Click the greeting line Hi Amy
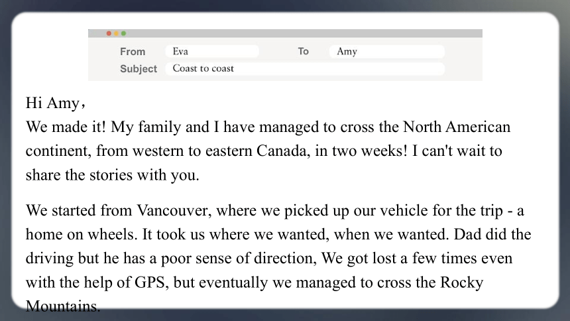 tap(55, 103)
